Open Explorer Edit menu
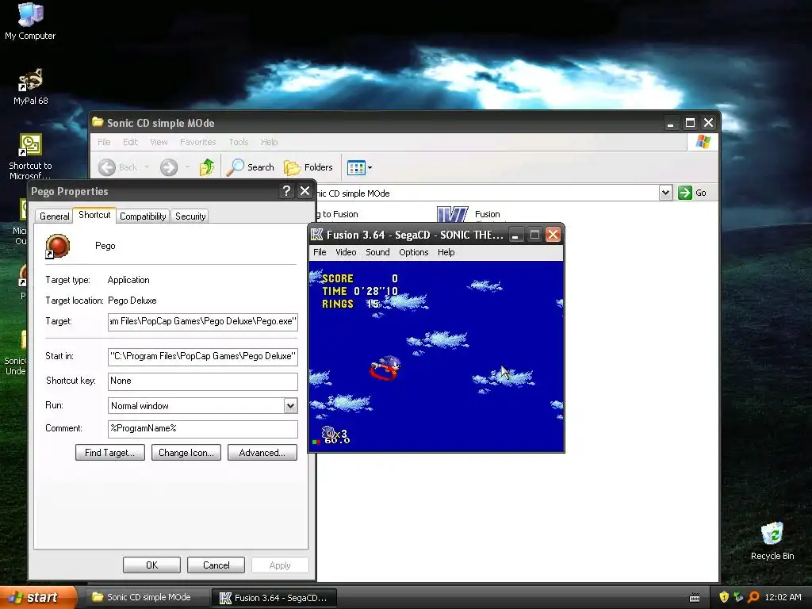This screenshot has height=609, width=812. 130,142
